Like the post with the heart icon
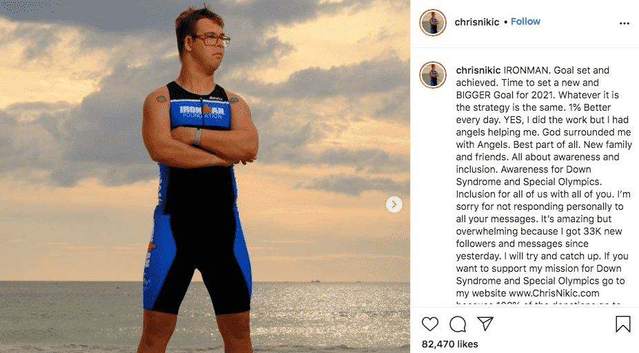Viewport: 639px width, 353px height. 430,324
